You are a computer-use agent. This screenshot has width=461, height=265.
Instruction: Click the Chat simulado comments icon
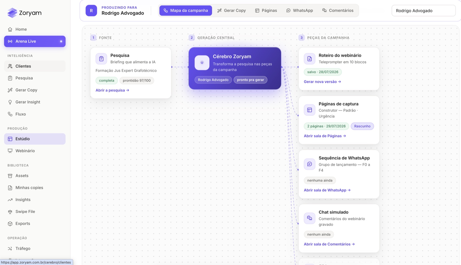(x=310, y=218)
